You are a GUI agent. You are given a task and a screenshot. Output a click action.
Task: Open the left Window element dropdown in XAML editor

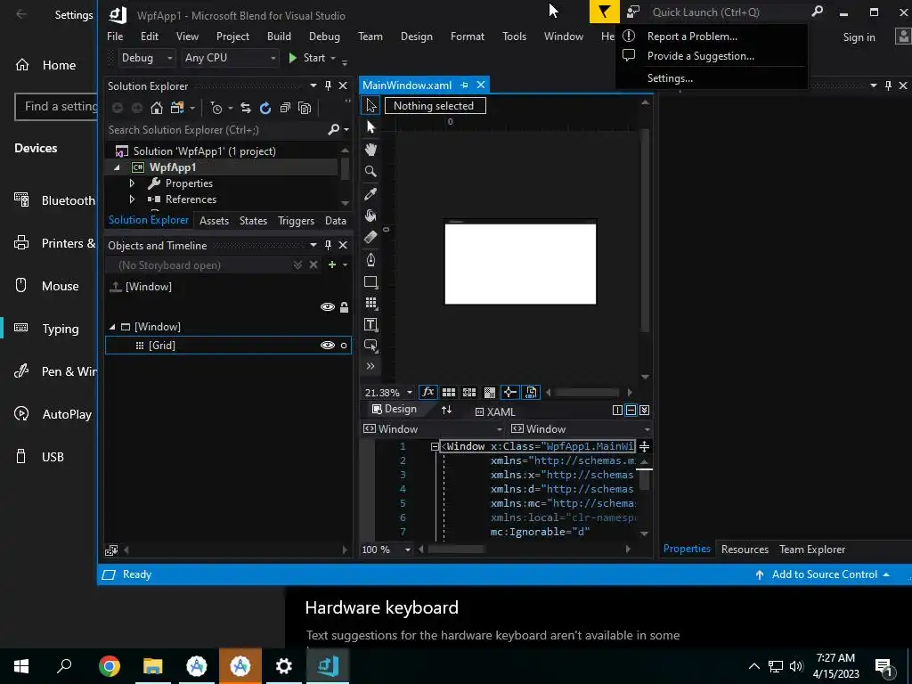433,429
